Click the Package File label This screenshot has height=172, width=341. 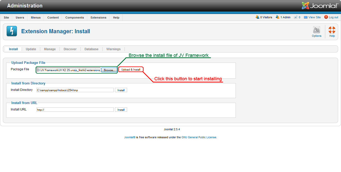[x=20, y=69]
